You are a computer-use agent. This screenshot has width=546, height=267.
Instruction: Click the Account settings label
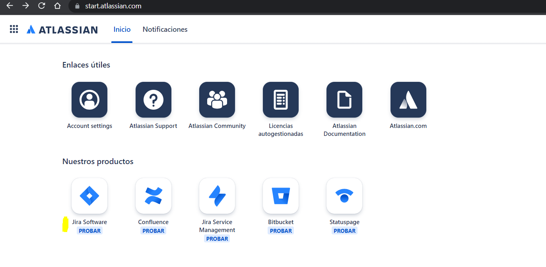pos(89,126)
